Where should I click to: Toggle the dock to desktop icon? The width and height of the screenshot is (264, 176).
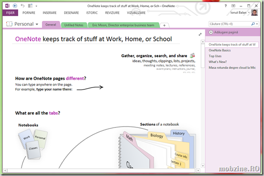pos(30,6)
